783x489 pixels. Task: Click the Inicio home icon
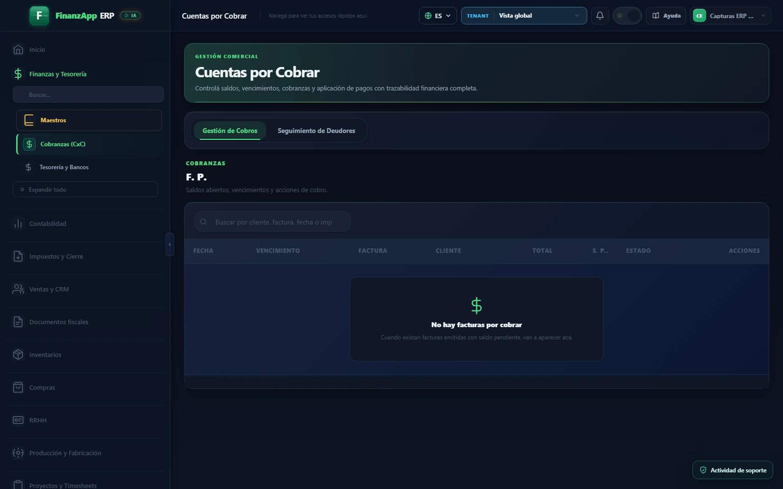click(18, 49)
